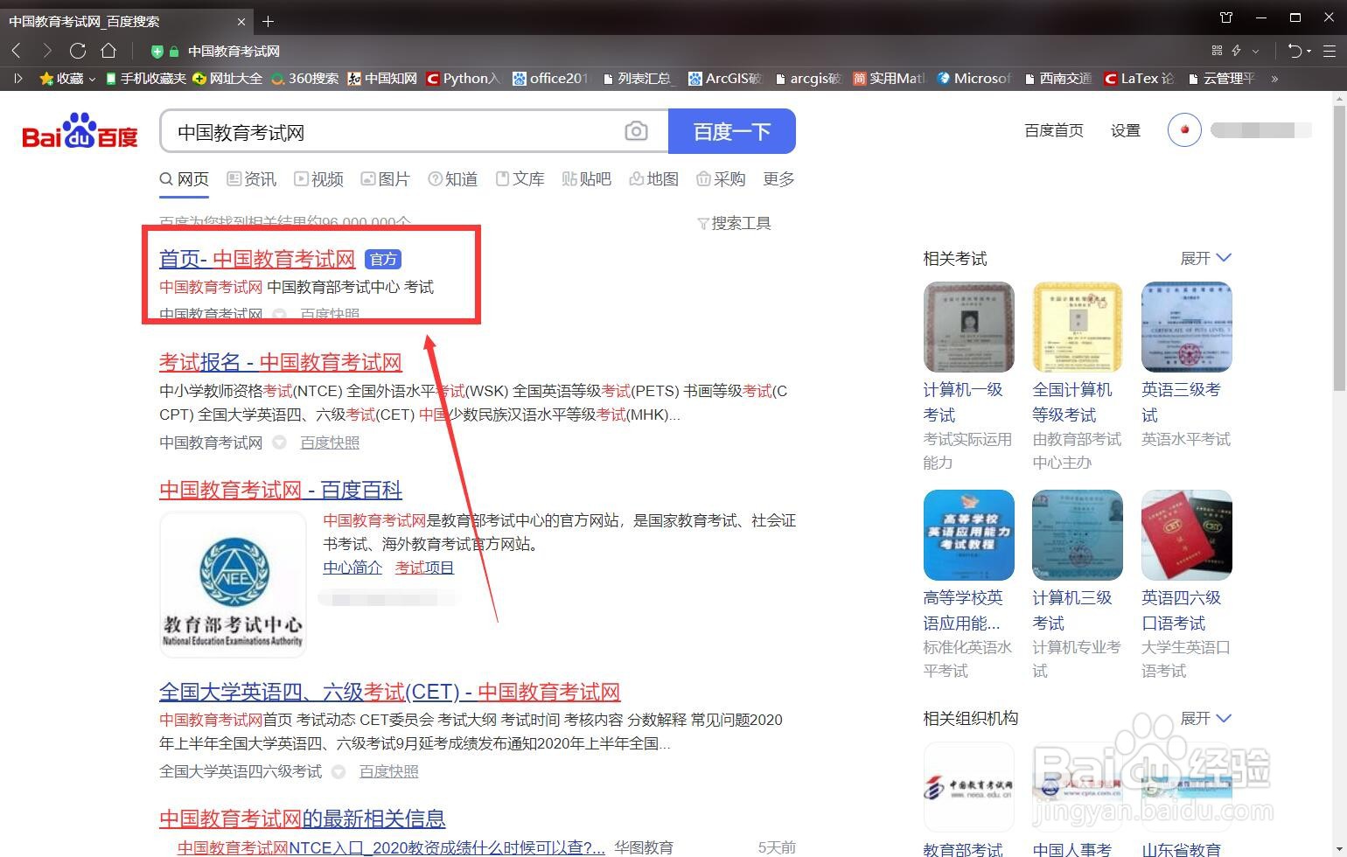1347x857 pixels.
Task: Reload the page with the refresh icon
Action: (x=78, y=51)
